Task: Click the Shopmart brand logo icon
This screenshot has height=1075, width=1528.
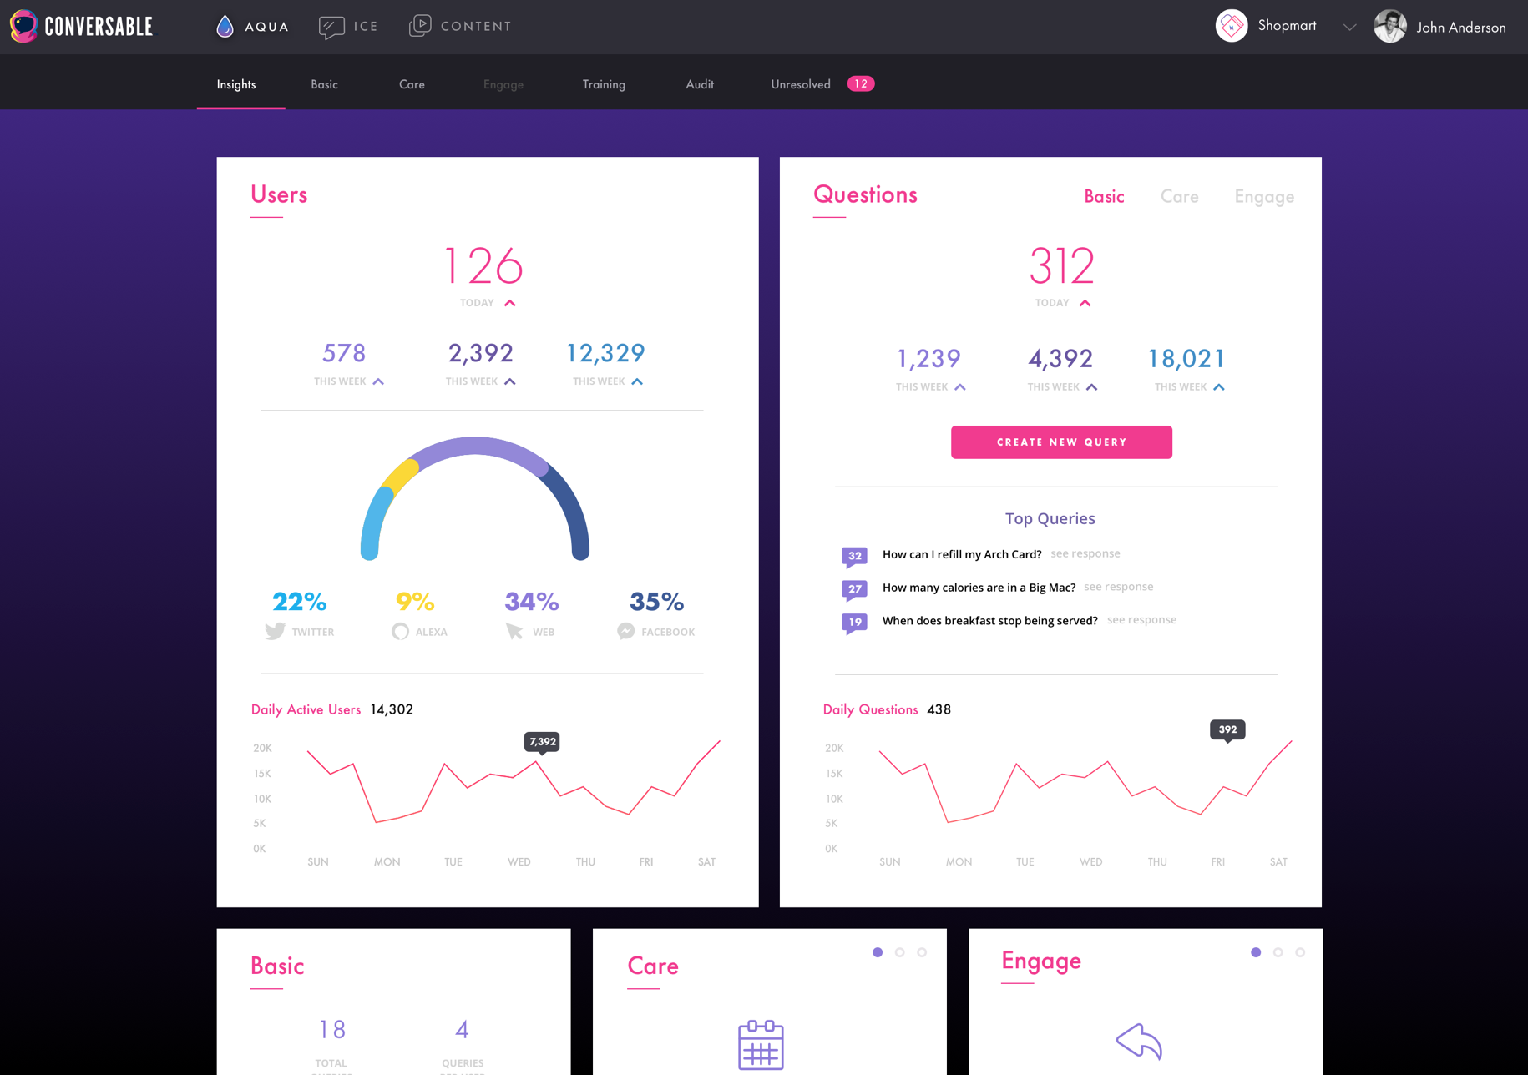Action: tap(1231, 26)
